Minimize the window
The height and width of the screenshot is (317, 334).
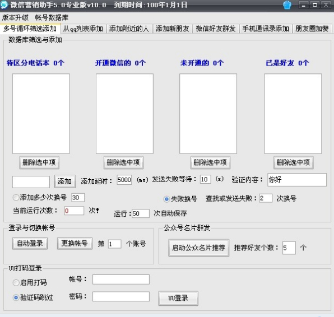tap(304, 4)
